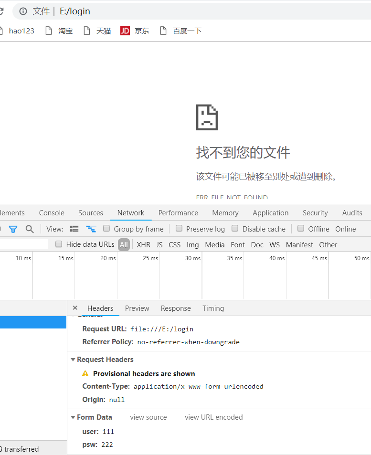Switch to the Console tab

point(52,213)
